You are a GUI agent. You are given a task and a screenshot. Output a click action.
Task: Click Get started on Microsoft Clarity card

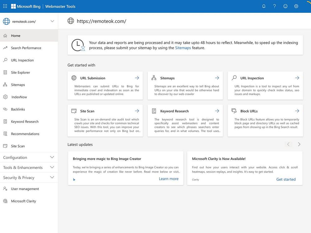pos(286,179)
